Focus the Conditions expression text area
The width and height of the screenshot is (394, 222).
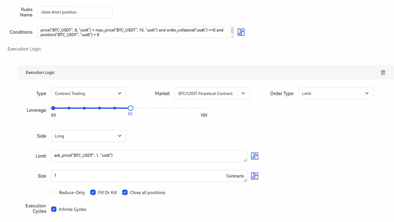pyautogui.click(x=135, y=32)
